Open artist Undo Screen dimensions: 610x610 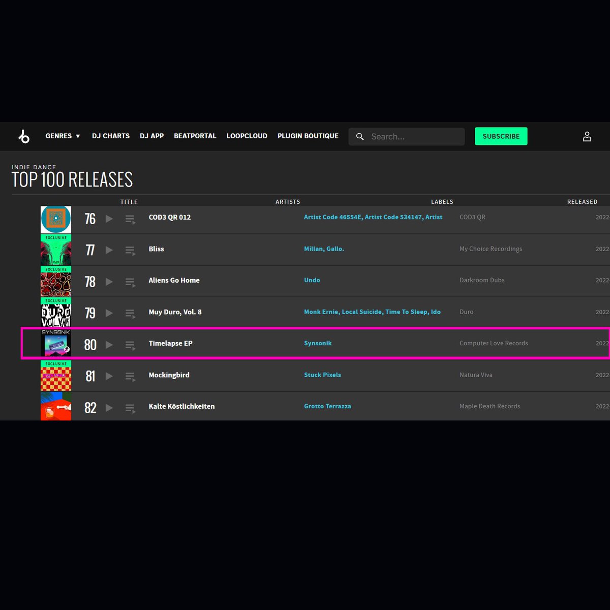(x=312, y=280)
